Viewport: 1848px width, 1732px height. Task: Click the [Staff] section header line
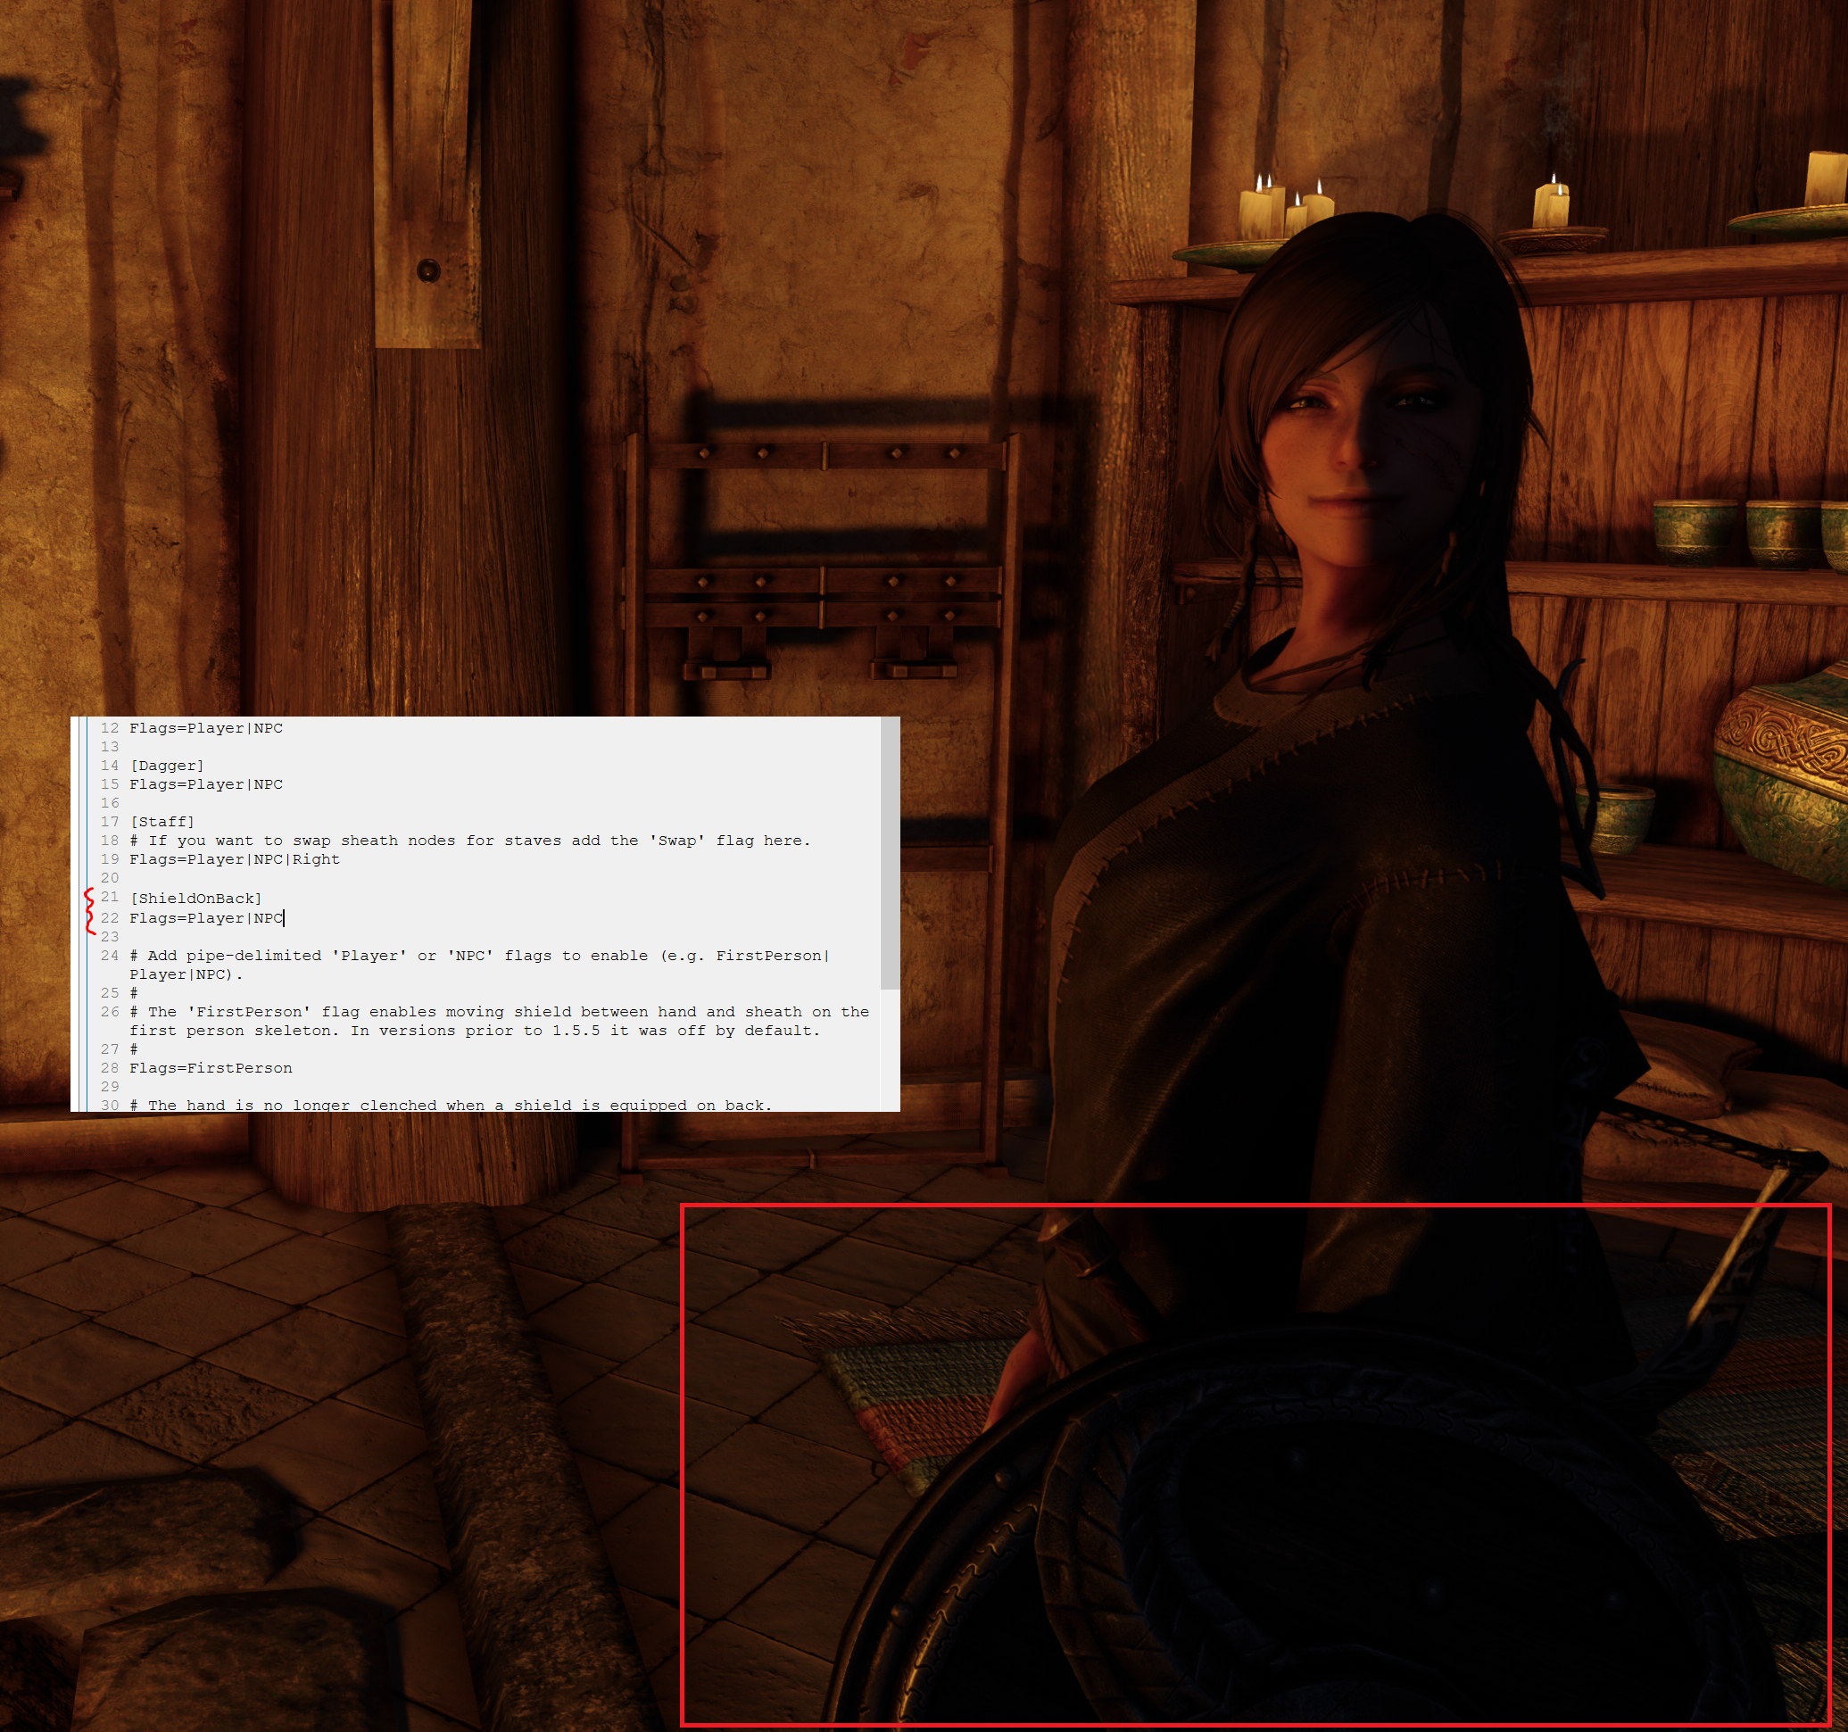(x=162, y=822)
